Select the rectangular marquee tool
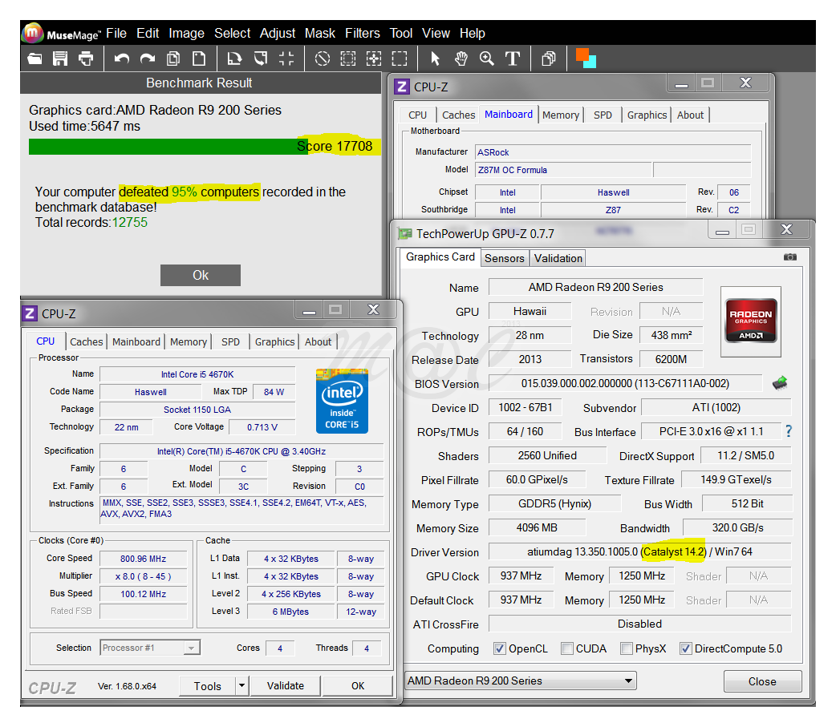This screenshot has width=836, height=727. click(x=400, y=59)
